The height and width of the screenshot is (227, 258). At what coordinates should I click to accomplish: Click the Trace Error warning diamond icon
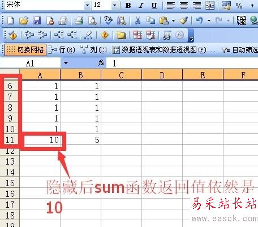point(105,35)
